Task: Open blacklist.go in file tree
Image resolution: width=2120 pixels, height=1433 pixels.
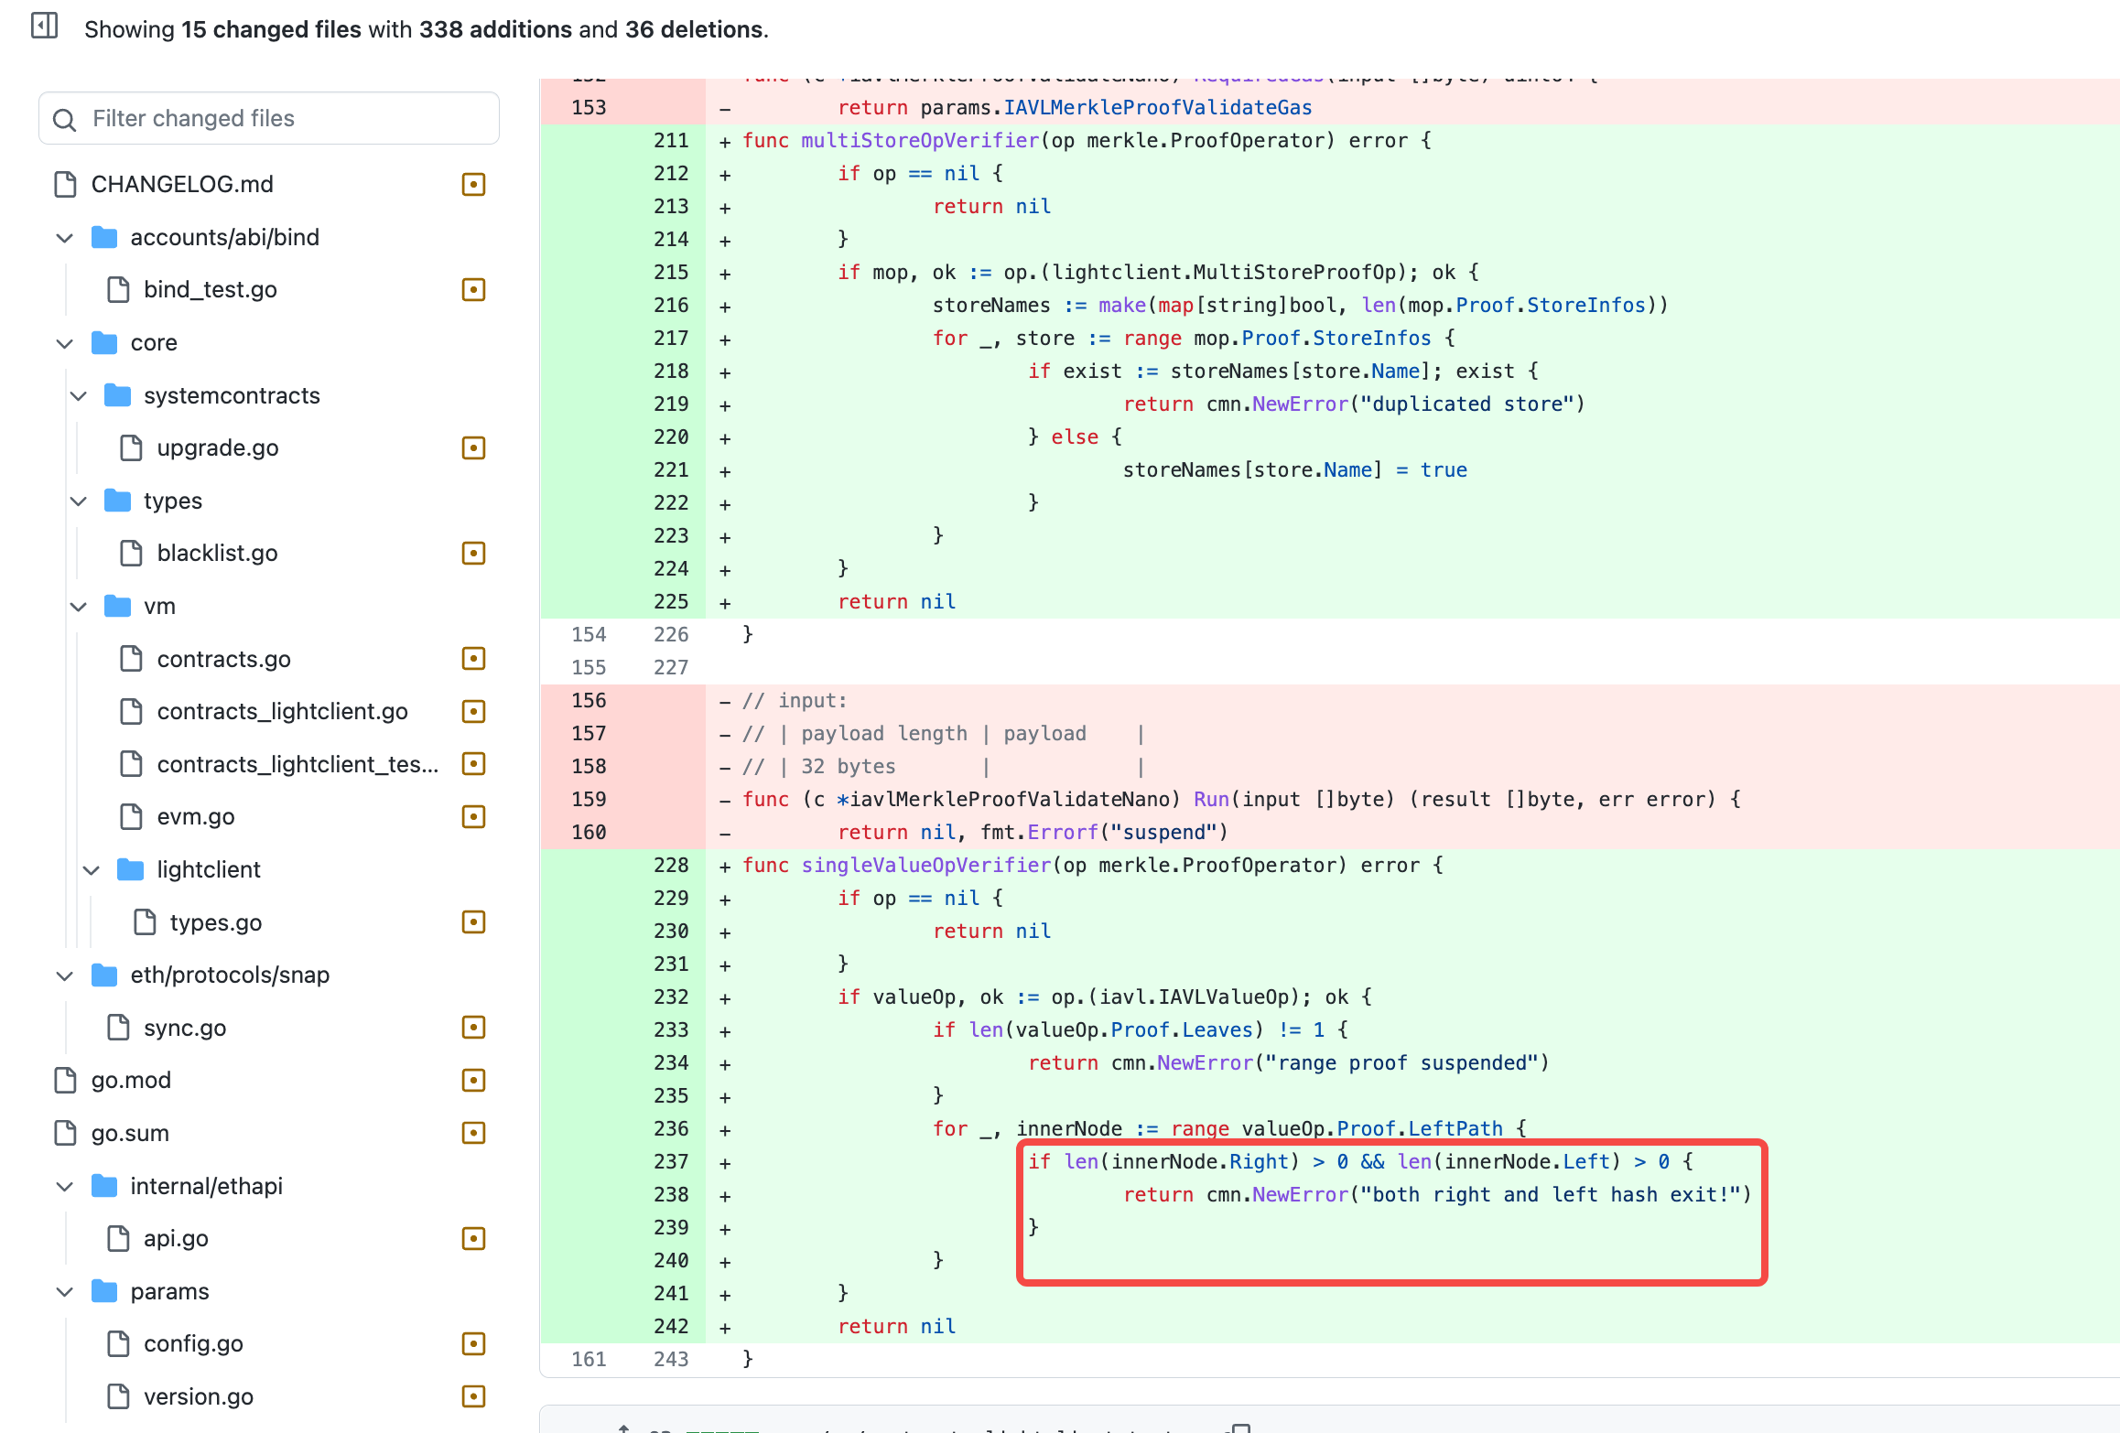Action: 217,553
